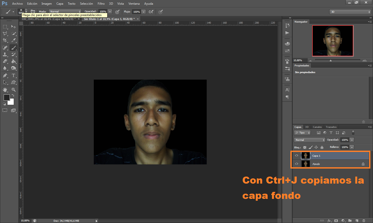This screenshot has width=373, height=223.
Task: Open the Selección menu
Action: pyautogui.click(x=86, y=4)
